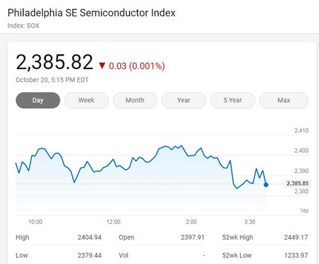Show the Max history chart

pos(284,100)
